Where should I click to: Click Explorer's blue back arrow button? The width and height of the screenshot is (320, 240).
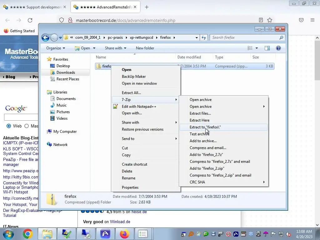point(45,37)
